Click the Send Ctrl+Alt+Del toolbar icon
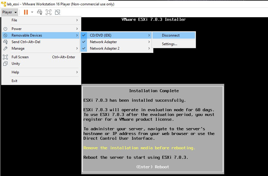The image size is (268, 176). coord(40,12)
